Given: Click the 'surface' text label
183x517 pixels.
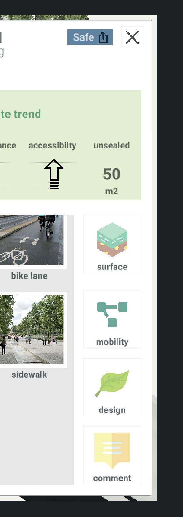Looking at the screenshot, I should click(x=112, y=267).
